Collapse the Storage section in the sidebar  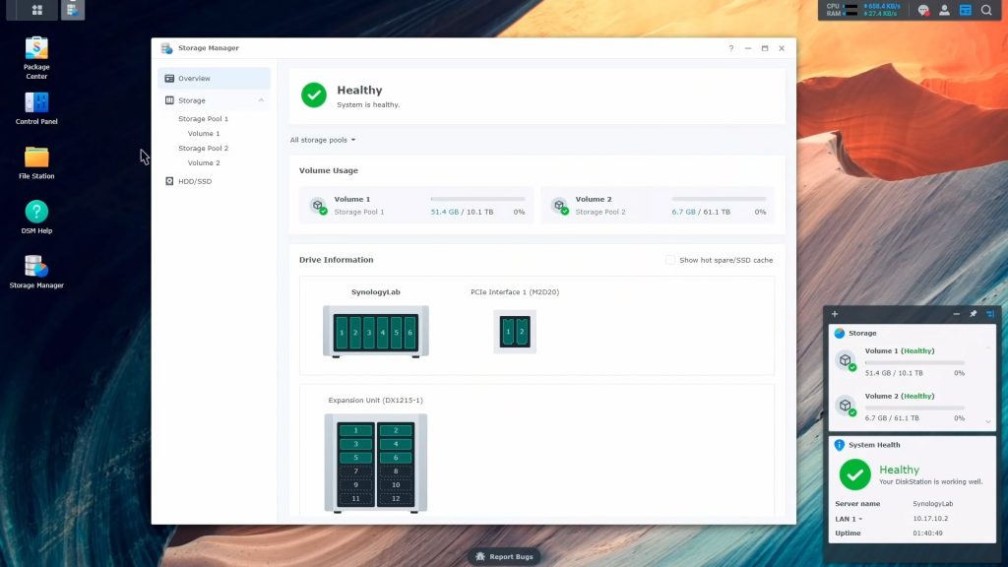point(261,100)
